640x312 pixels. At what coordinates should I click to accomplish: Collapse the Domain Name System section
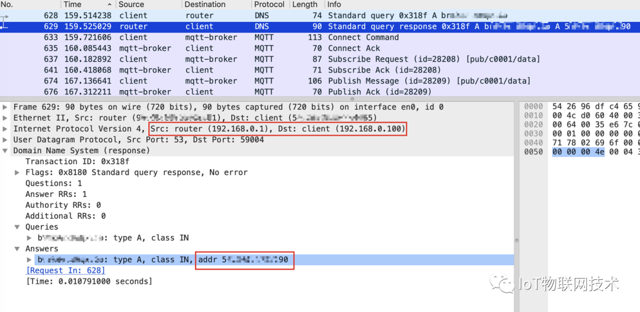(5, 151)
